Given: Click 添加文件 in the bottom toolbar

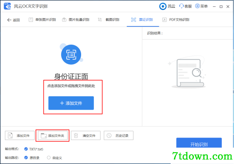Looking at the screenshot, I should (x=20, y=135).
